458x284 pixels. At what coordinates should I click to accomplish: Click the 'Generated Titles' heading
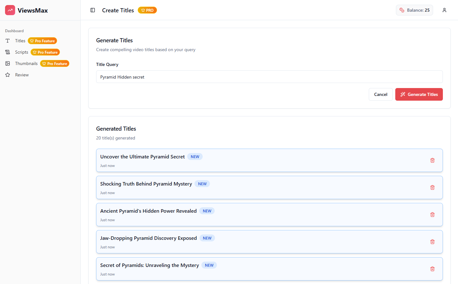tap(116, 129)
